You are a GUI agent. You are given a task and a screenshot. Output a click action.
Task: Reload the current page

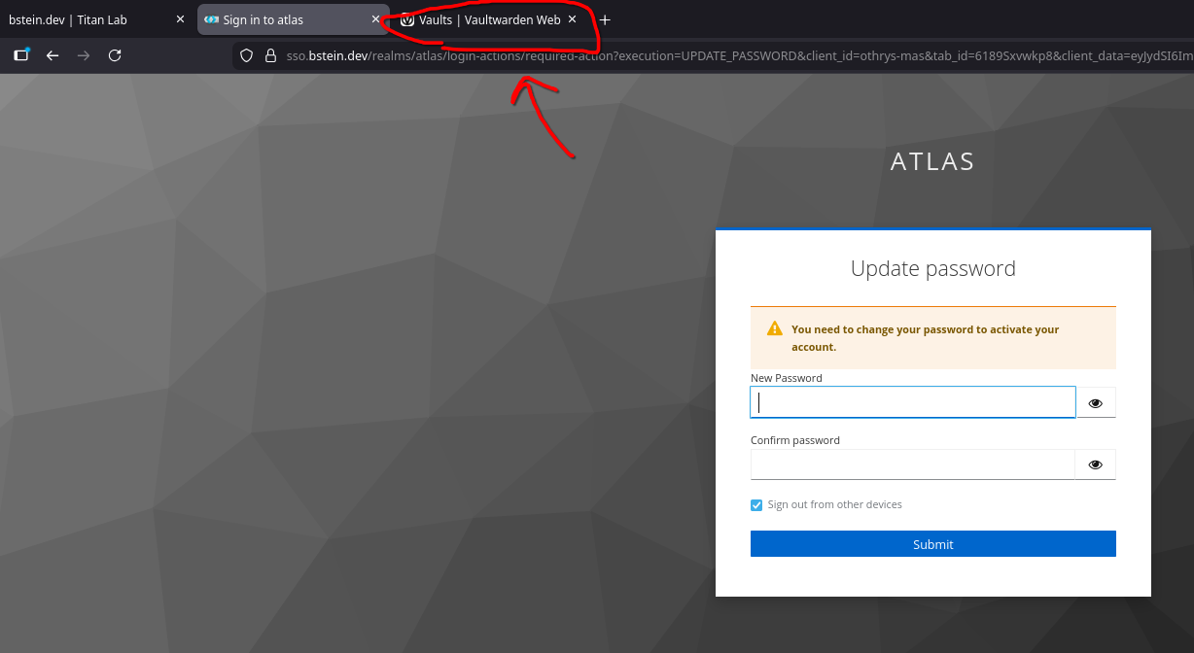pos(115,55)
